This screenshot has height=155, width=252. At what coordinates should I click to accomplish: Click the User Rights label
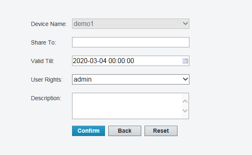[x=47, y=80]
